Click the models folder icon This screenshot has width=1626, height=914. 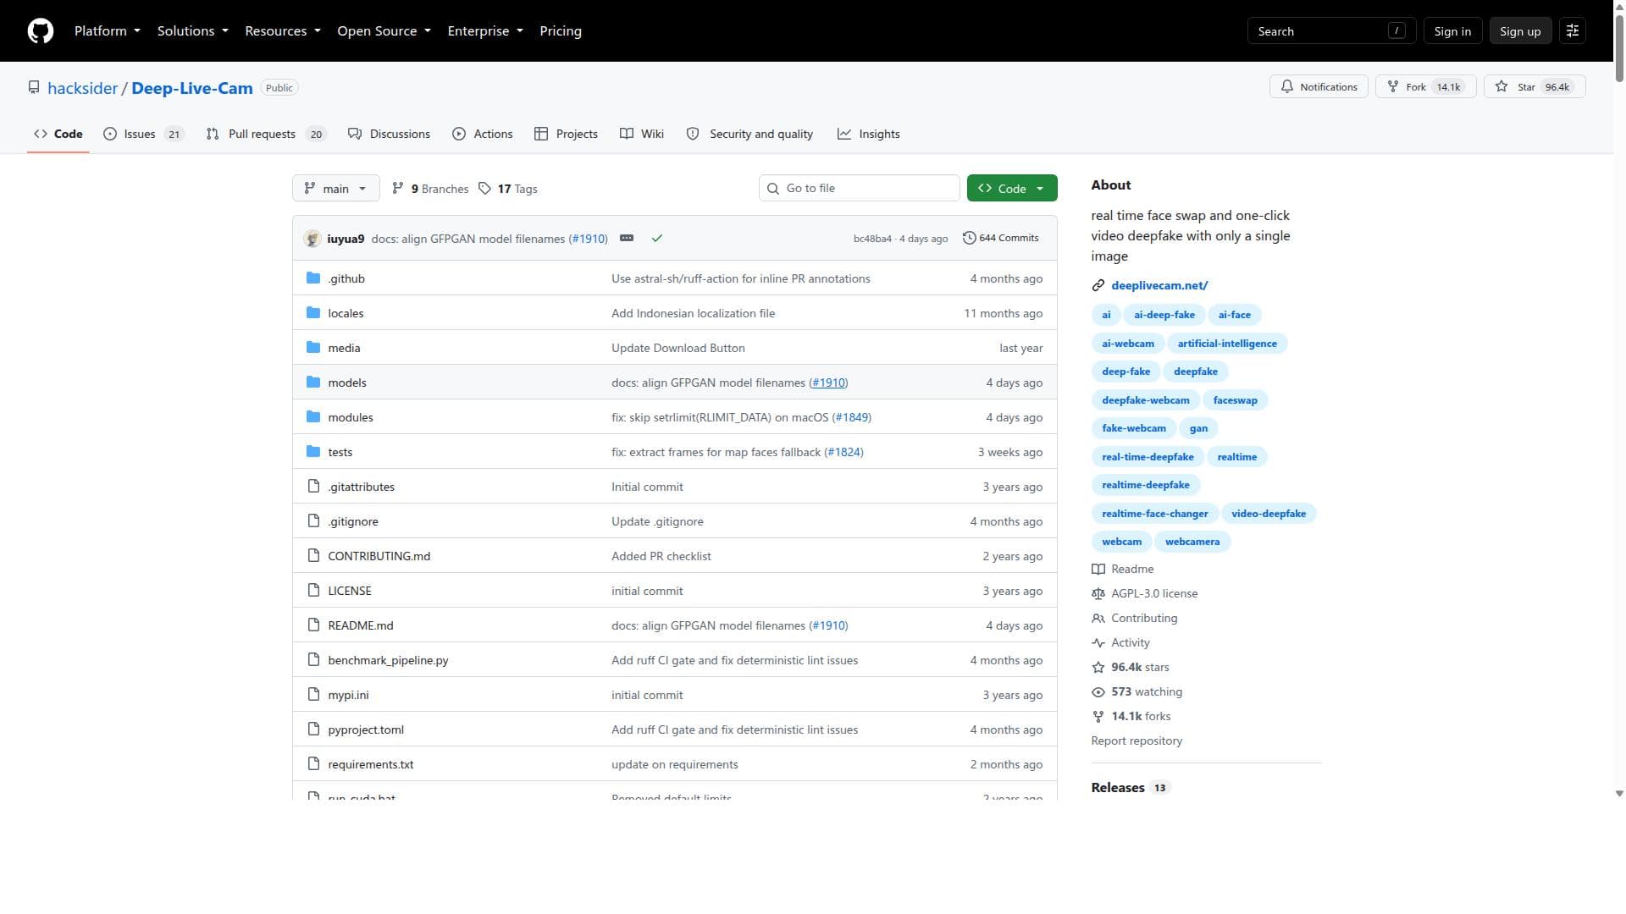click(x=313, y=383)
